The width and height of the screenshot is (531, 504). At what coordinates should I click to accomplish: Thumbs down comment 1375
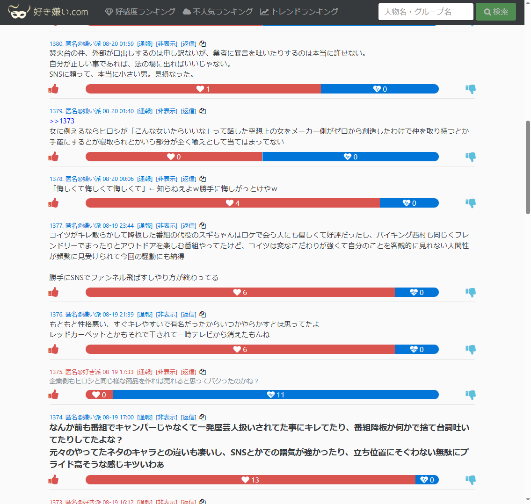tap(471, 395)
